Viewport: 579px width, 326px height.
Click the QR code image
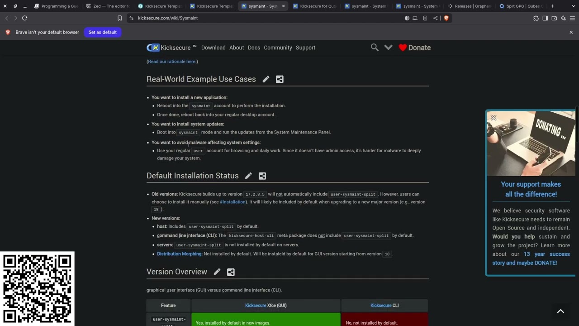37,289
